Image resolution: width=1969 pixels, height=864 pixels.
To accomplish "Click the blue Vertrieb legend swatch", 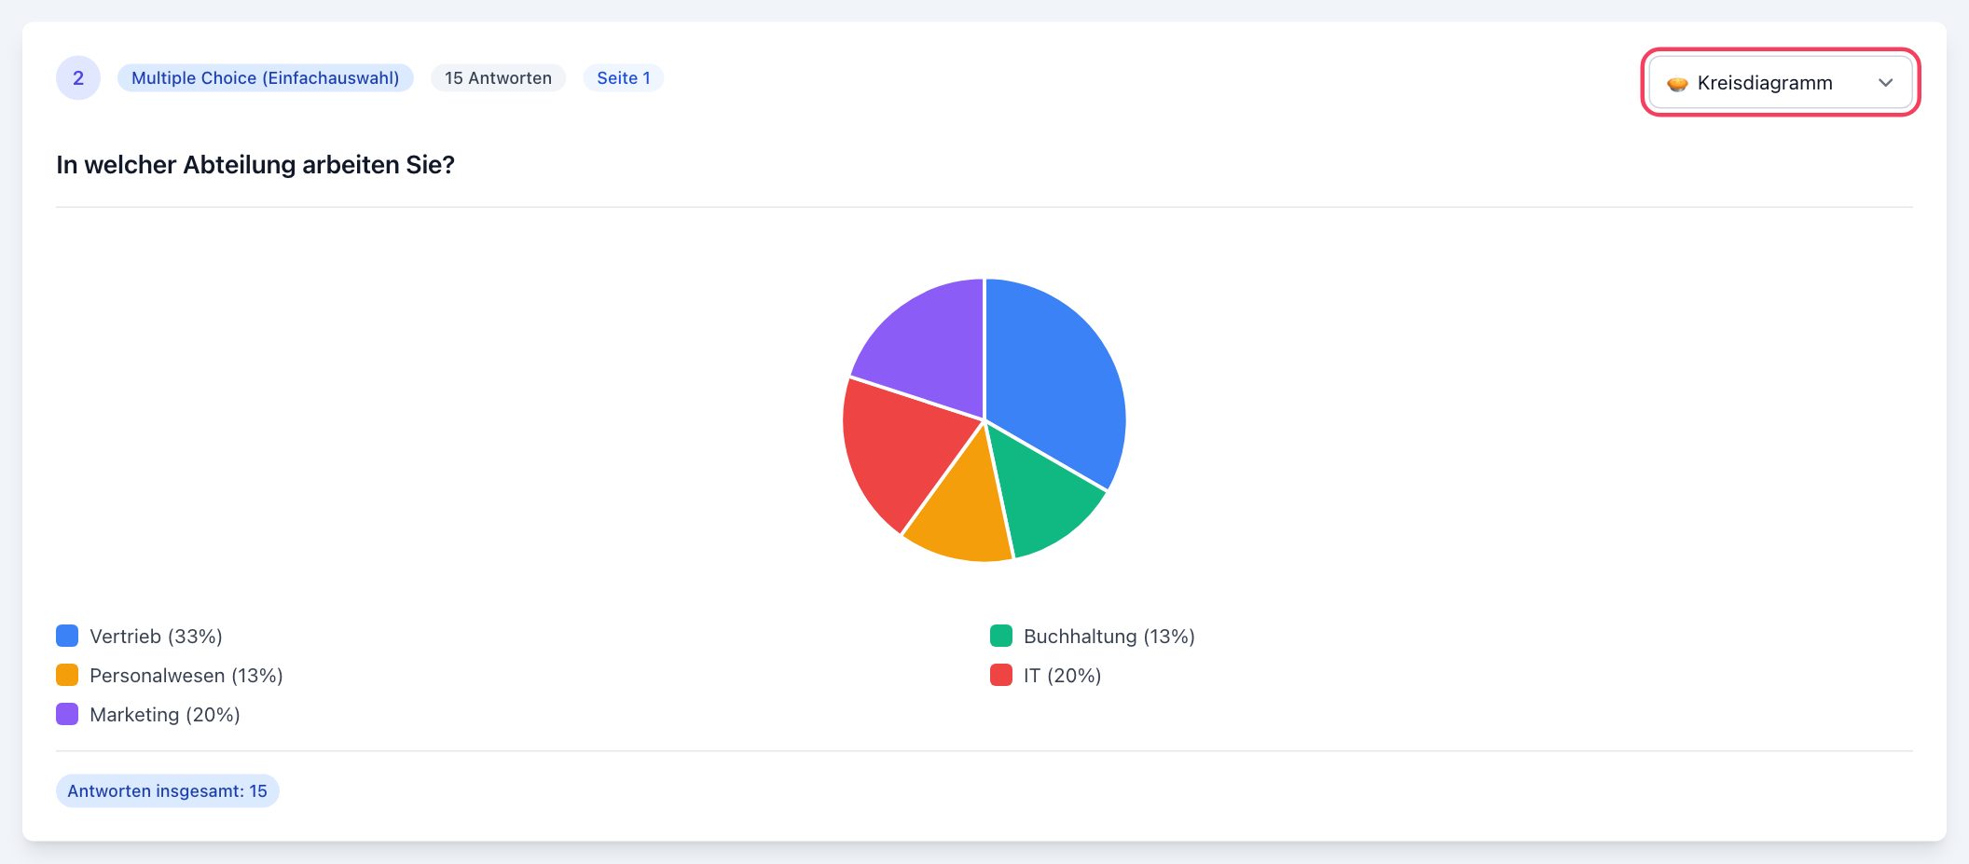I will point(67,636).
